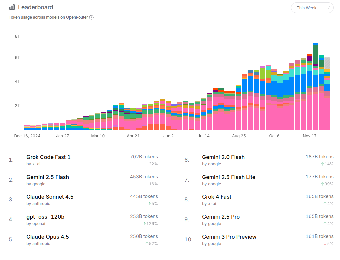This screenshot has width=340, height=260.
Task: Open the Gemini 2.5 Pro model
Action: click(221, 217)
